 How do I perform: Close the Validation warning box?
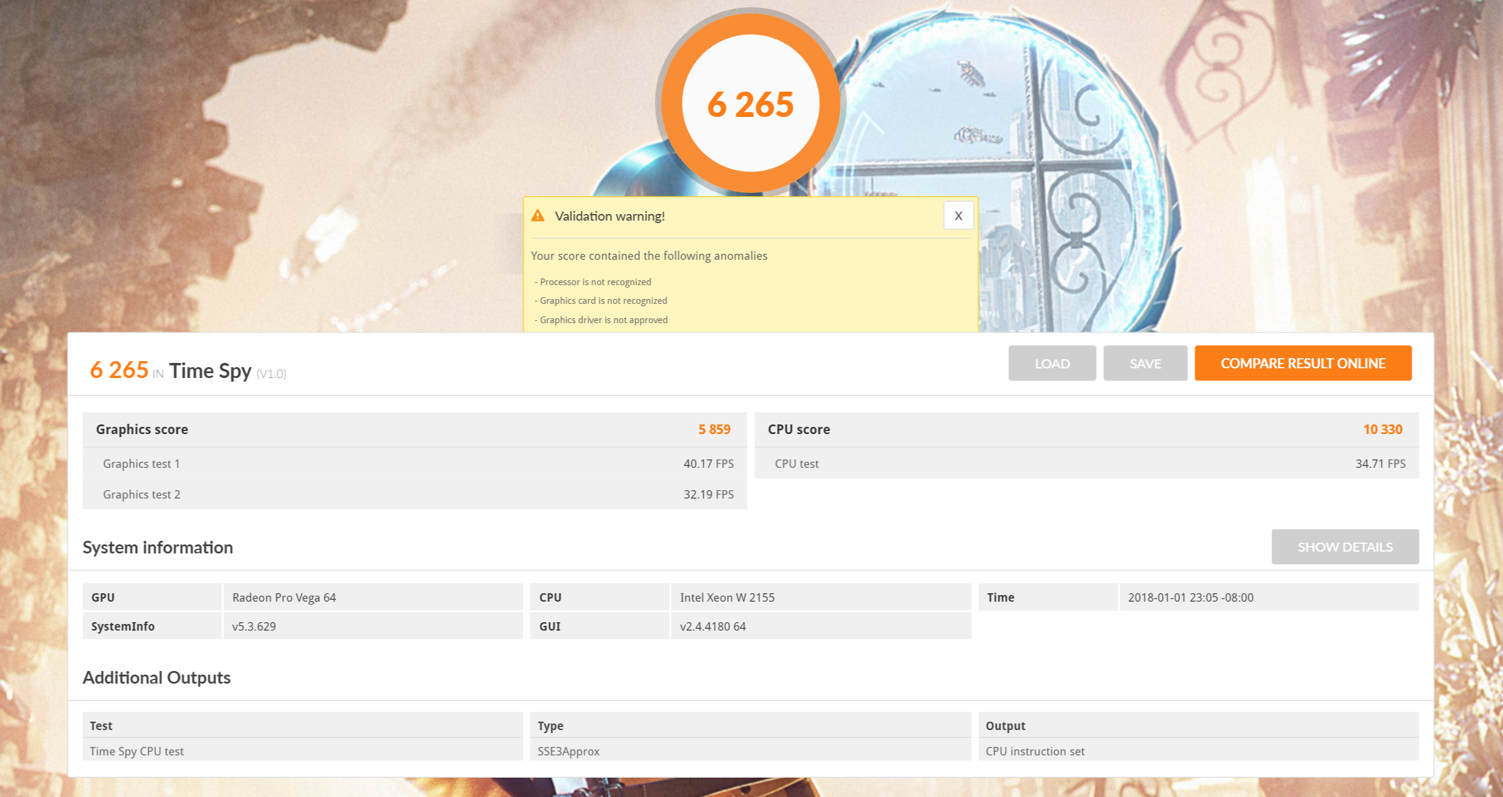[x=958, y=216]
